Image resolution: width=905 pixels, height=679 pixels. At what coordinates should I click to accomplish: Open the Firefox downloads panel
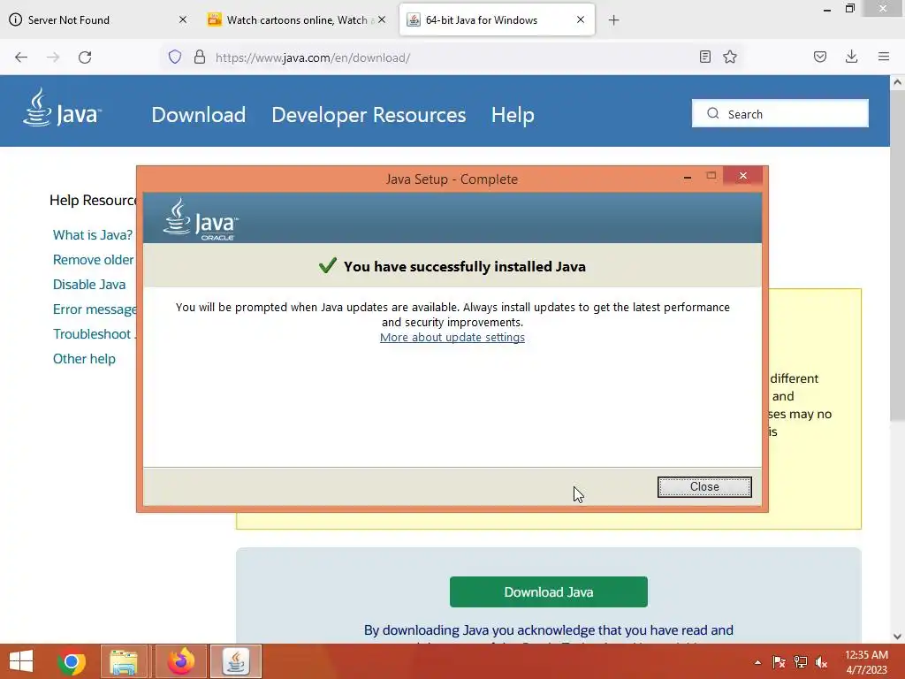pyautogui.click(x=851, y=57)
